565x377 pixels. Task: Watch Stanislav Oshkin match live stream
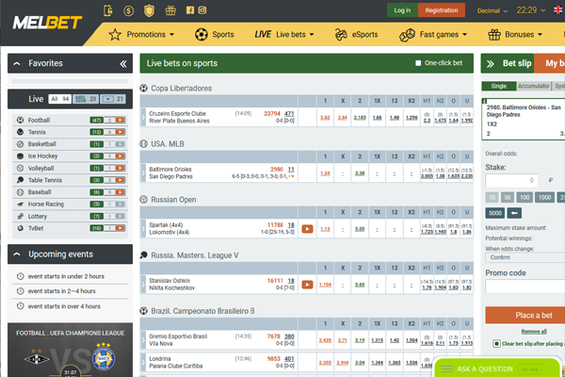click(x=307, y=285)
